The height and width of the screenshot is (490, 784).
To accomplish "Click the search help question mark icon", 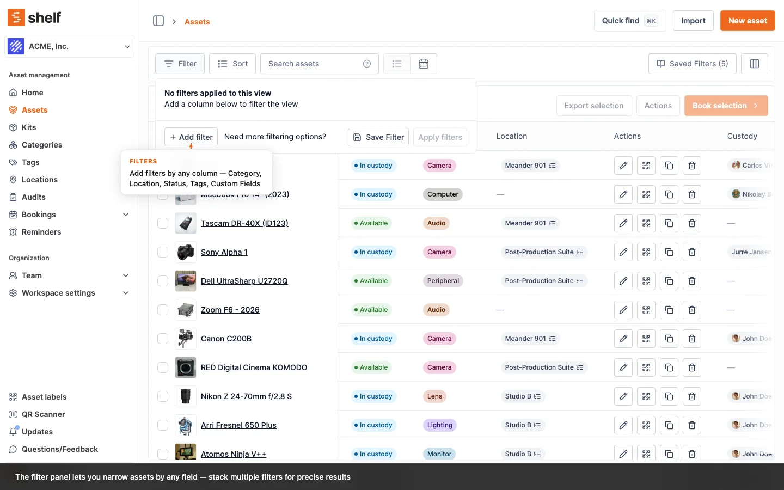I will pyautogui.click(x=367, y=64).
